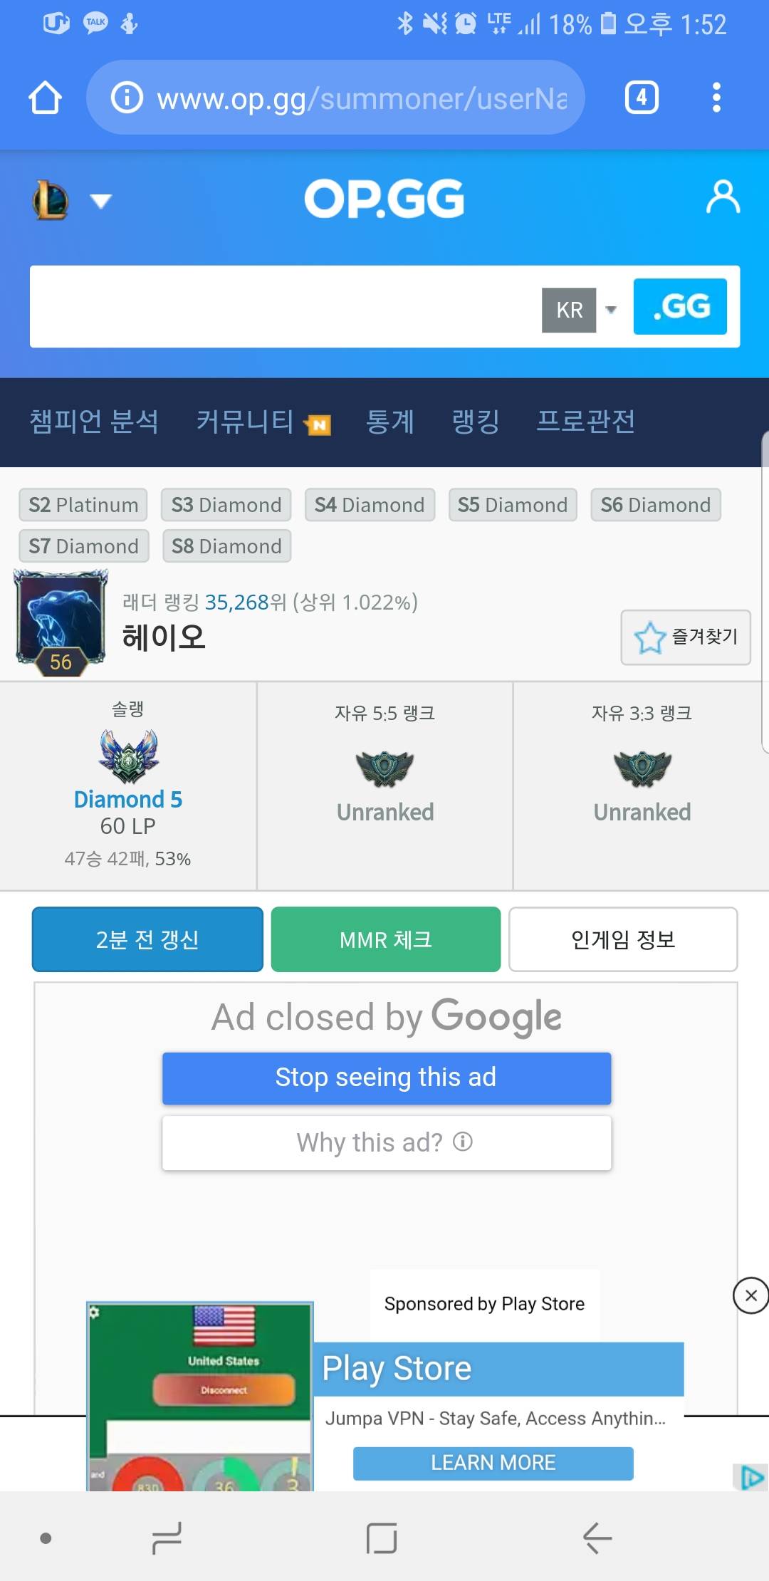Click Stop seeing this ad

(x=387, y=1078)
